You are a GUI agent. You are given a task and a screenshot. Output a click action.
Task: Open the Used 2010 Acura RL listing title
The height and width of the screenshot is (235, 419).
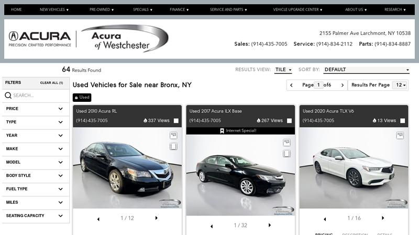coord(96,111)
